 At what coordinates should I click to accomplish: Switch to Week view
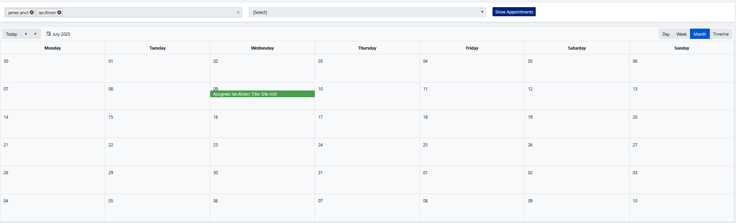(x=681, y=34)
